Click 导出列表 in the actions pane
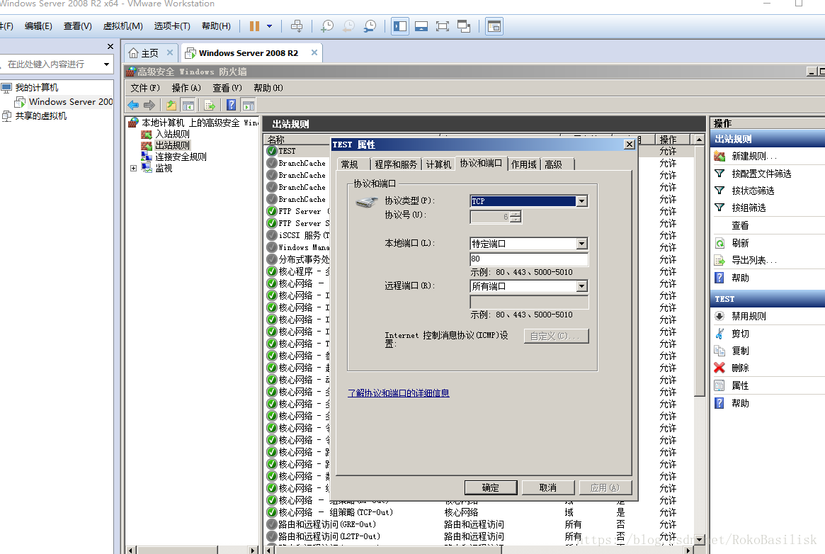Image resolution: width=825 pixels, height=554 pixels. 753,260
